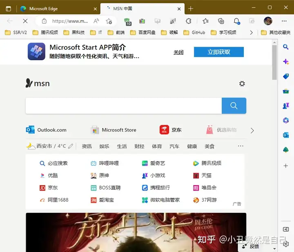Click the blue search magnifier button
Image resolution: width=294 pixels, height=252 pixels.
pyautogui.click(x=234, y=105)
